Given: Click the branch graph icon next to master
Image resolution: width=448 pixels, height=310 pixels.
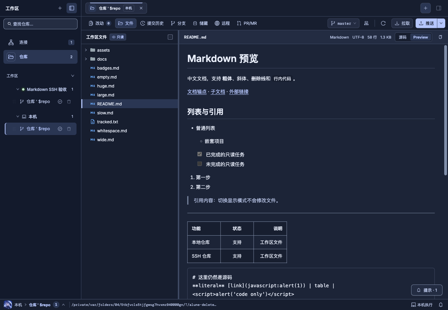Looking at the screenshot, I should pyautogui.click(x=366, y=23).
